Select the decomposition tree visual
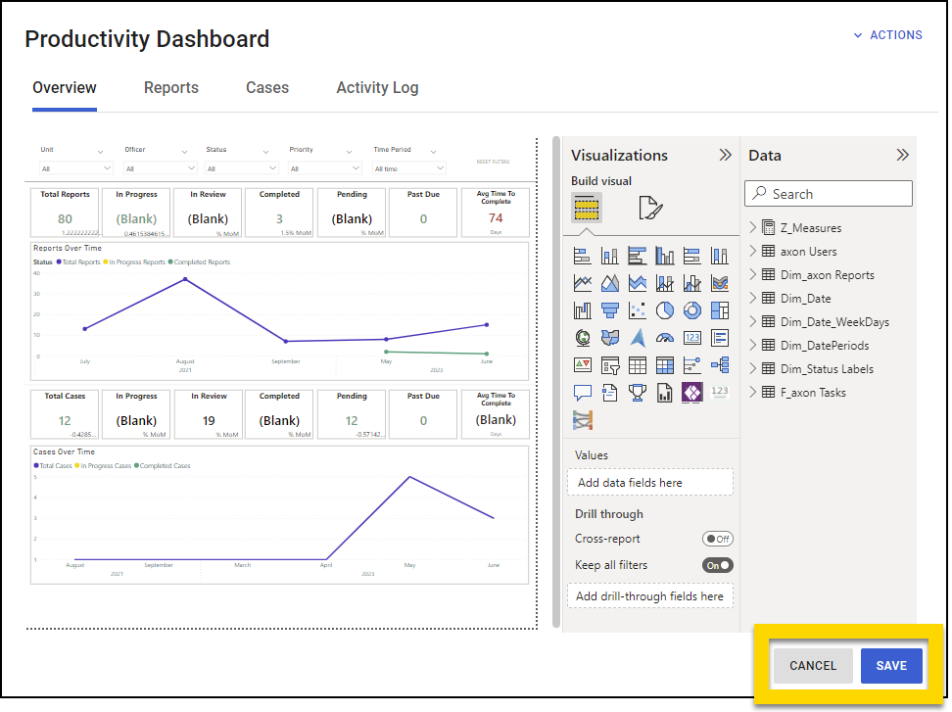 coord(719,366)
